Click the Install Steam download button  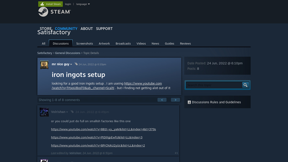coord(50,4)
